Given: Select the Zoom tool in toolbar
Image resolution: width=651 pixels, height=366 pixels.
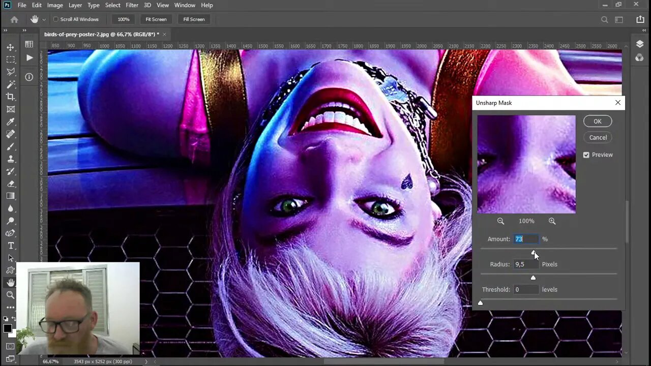Looking at the screenshot, I should pyautogui.click(x=11, y=295).
